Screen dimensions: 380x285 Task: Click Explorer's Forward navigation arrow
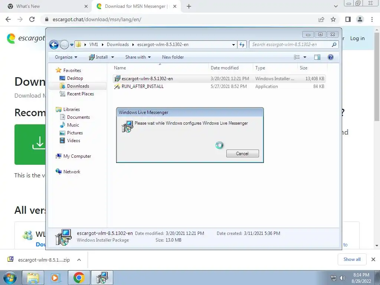pyautogui.click(x=64, y=45)
